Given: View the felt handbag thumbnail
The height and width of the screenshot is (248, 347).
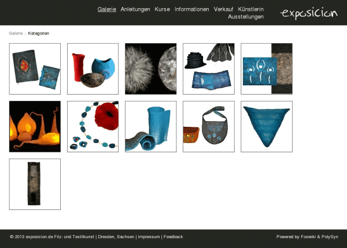Looking at the screenshot, I should click(x=208, y=126).
